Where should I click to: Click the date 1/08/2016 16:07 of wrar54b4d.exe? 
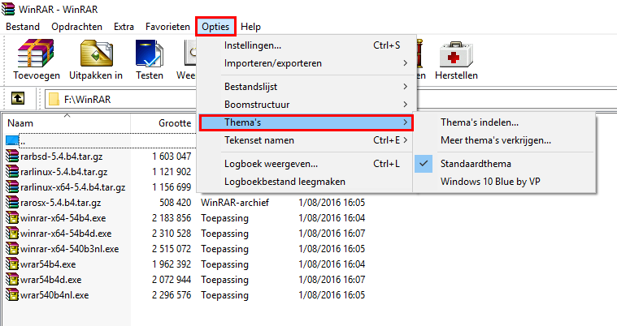pyautogui.click(x=332, y=280)
